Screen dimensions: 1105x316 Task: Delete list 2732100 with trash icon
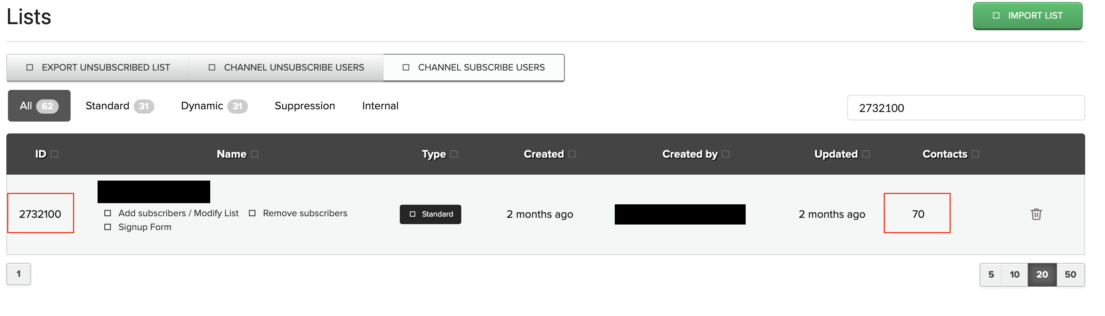(1036, 214)
